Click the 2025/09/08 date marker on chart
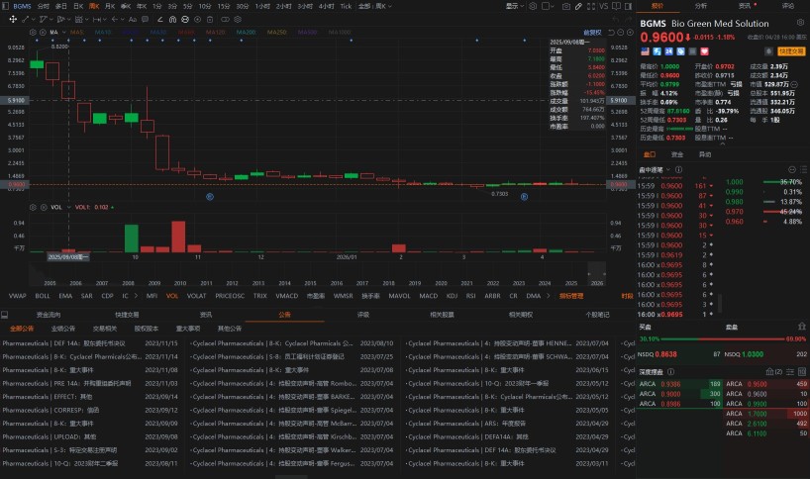Image resolution: width=810 pixels, height=479 pixels. (x=68, y=256)
